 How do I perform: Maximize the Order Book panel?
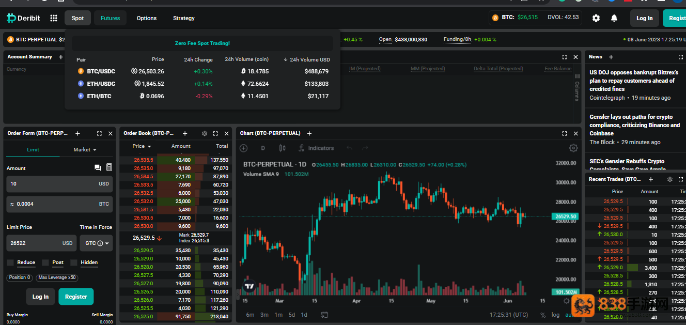[x=215, y=133]
